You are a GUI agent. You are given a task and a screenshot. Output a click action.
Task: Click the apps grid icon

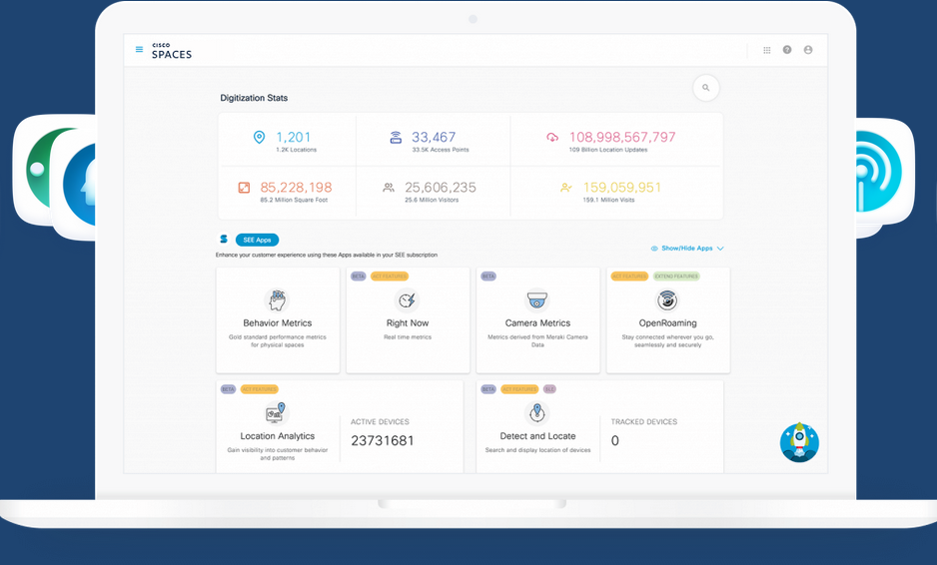[767, 50]
